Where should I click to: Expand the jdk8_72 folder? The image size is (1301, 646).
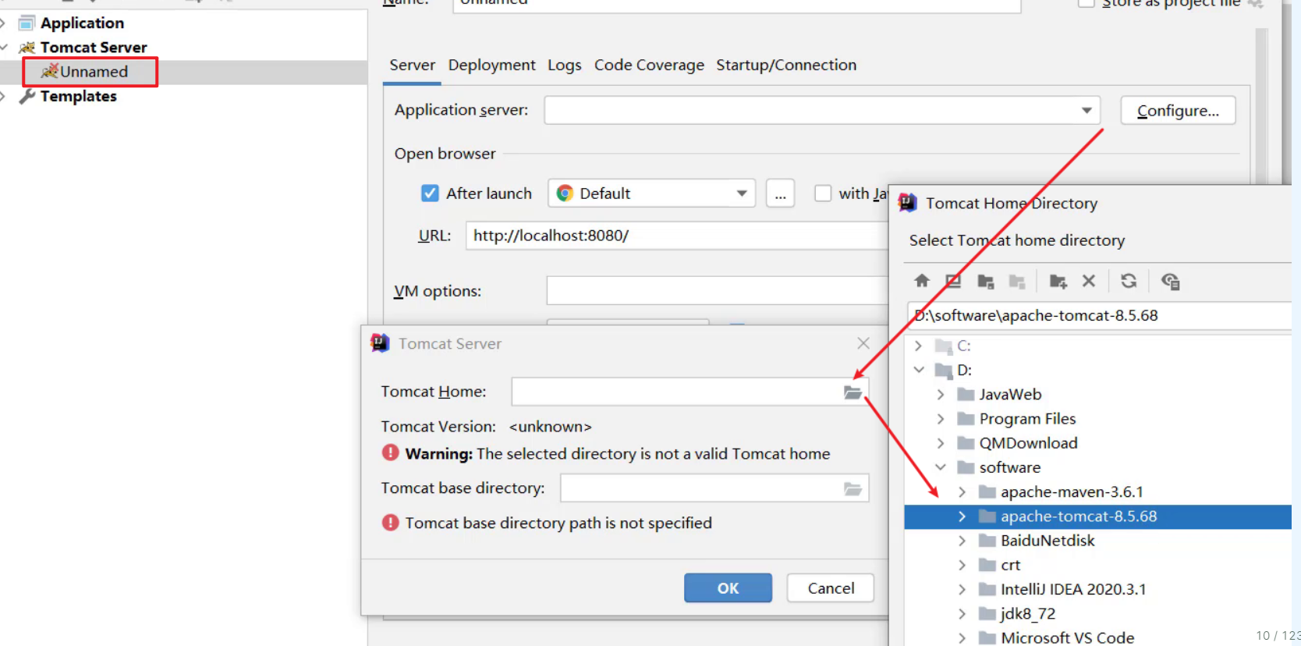pyautogui.click(x=962, y=614)
